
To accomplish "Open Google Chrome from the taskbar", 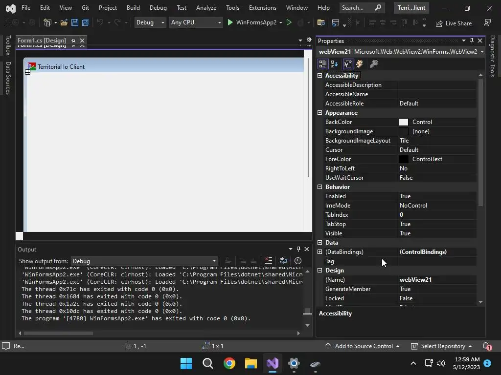I will 229,363.
